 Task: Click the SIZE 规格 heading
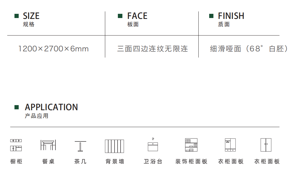pyautogui.click(x=31, y=19)
